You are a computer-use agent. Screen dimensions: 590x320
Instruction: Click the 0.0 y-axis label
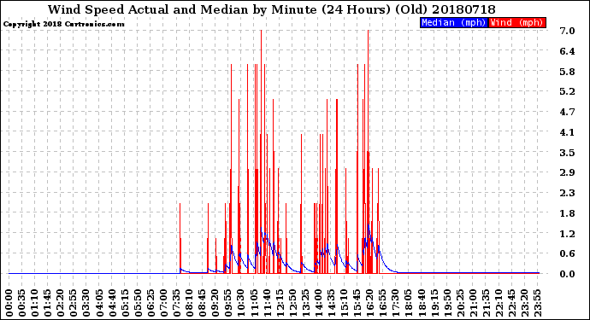click(x=567, y=274)
